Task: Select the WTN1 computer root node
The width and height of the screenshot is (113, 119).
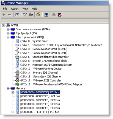Action: click(14, 25)
